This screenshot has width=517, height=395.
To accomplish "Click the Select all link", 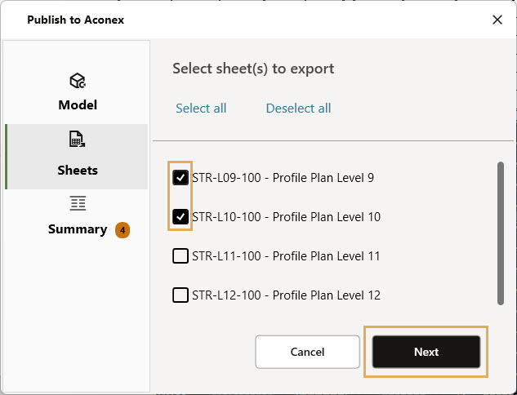I will click(x=201, y=109).
